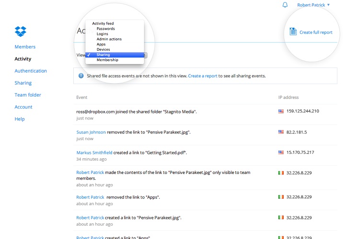355x239 pixels.
Task: Open the Members sidebar page
Action: click(x=25, y=47)
